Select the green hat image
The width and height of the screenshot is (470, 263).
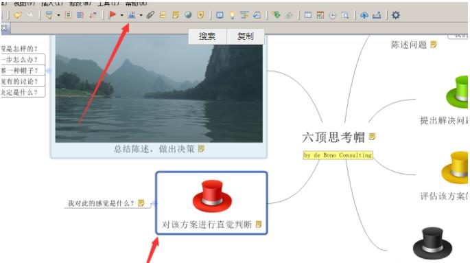(x=457, y=92)
